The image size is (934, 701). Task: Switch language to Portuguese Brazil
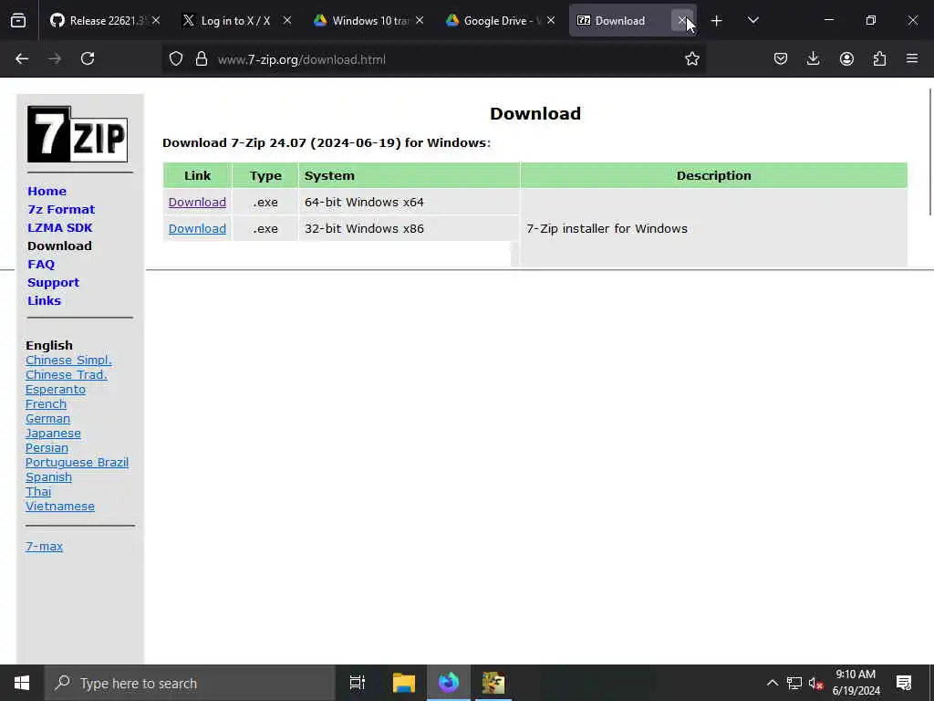coord(77,463)
